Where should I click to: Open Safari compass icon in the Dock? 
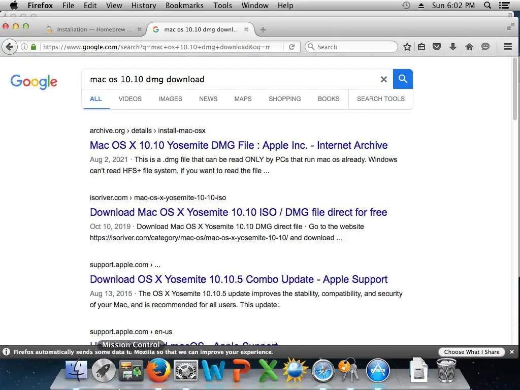[x=322, y=370]
